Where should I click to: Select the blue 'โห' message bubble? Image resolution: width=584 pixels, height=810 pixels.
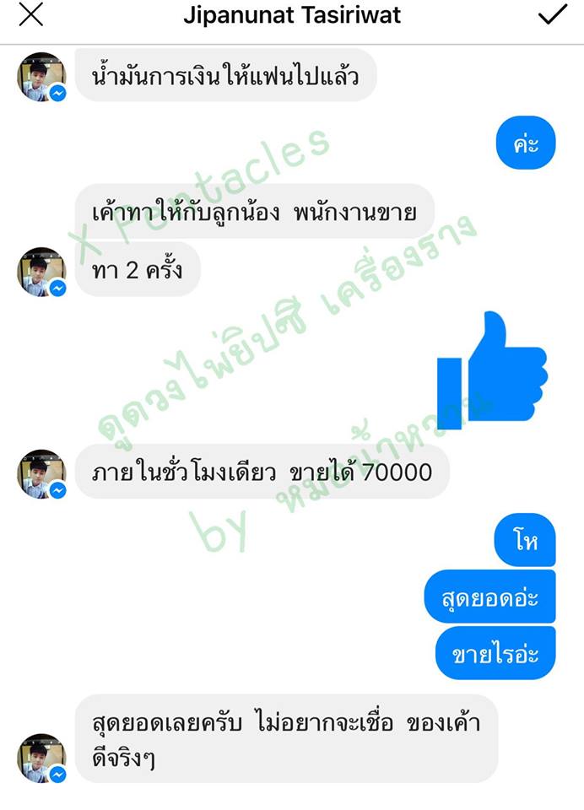pos(525,540)
